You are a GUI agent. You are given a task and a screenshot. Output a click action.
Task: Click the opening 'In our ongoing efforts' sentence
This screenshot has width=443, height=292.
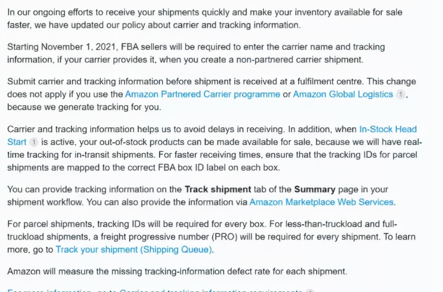205,18
